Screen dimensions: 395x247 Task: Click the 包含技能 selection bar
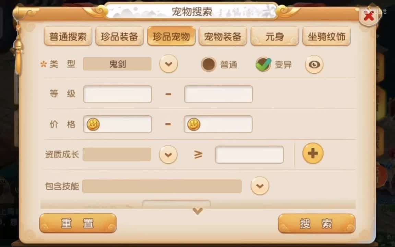pyautogui.click(x=162, y=186)
